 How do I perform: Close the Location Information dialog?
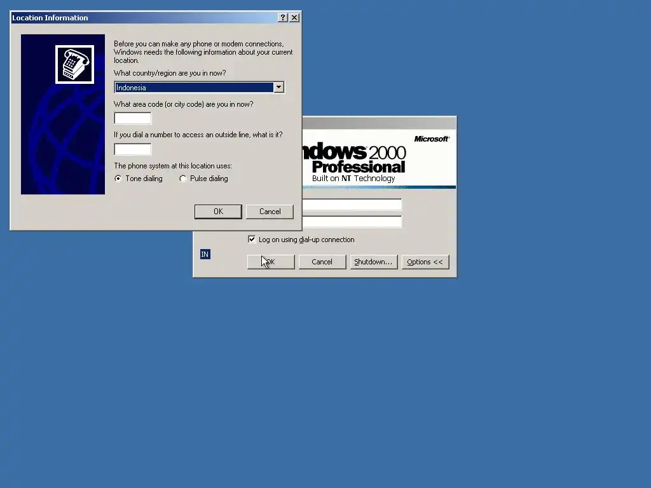294,17
